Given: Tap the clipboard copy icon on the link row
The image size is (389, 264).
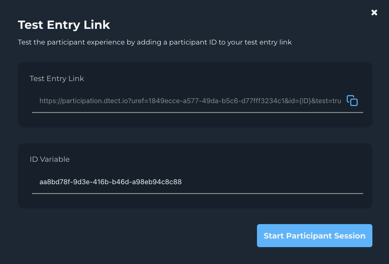Looking at the screenshot, I should pyautogui.click(x=352, y=100).
